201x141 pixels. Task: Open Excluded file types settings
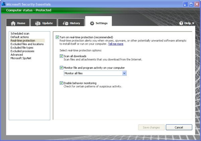tap(22, 48)
